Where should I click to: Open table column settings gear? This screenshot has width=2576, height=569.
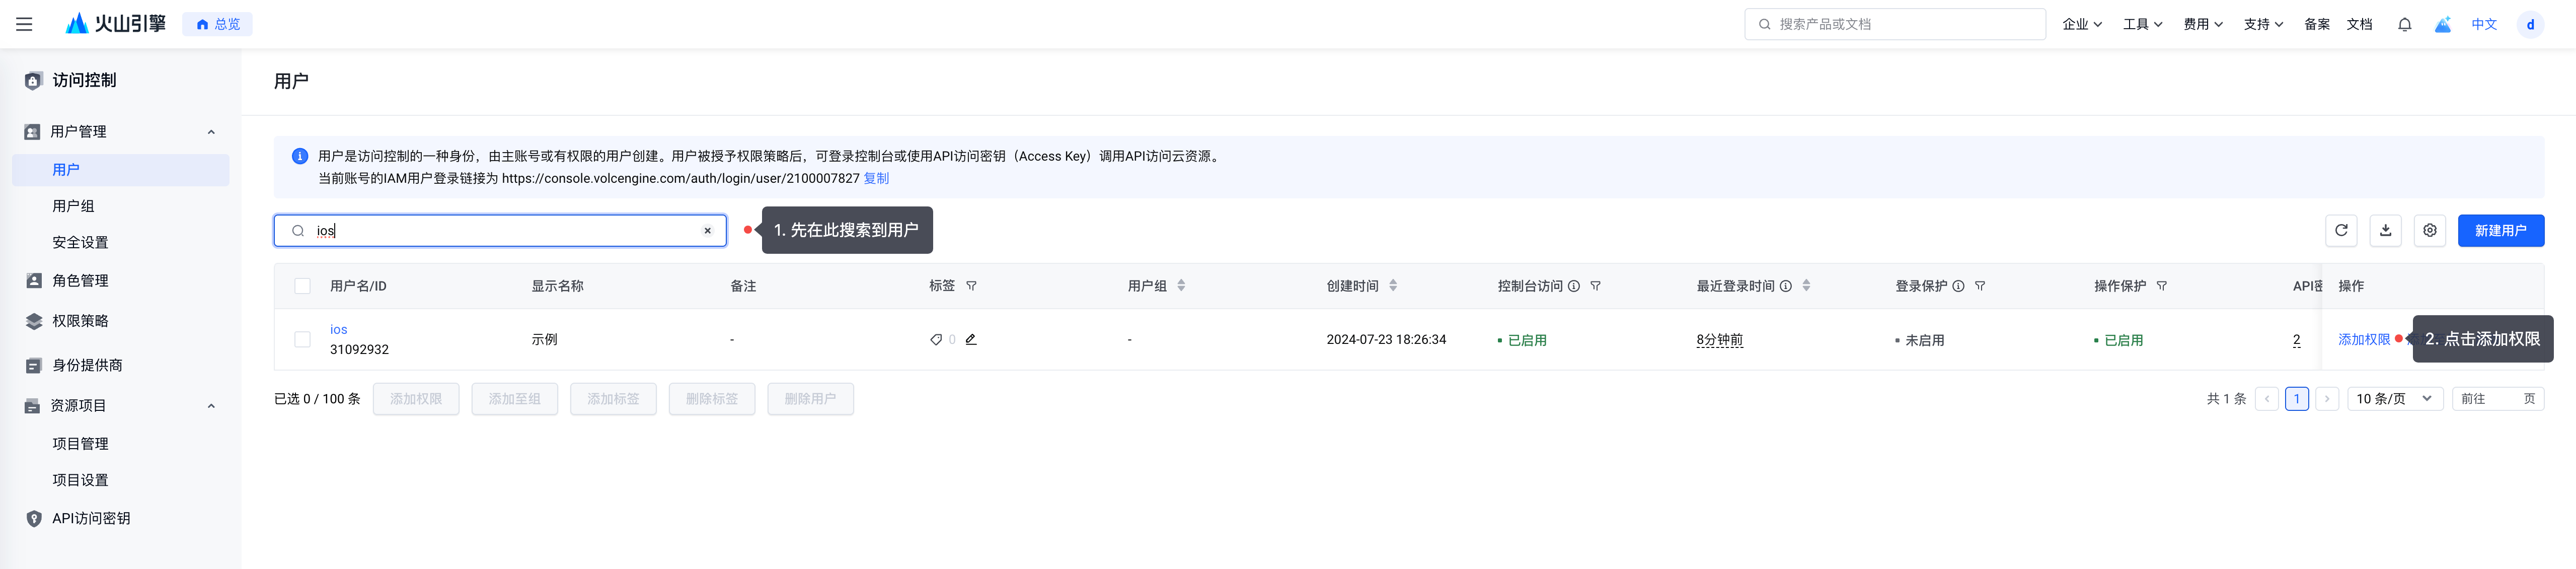2430,230
